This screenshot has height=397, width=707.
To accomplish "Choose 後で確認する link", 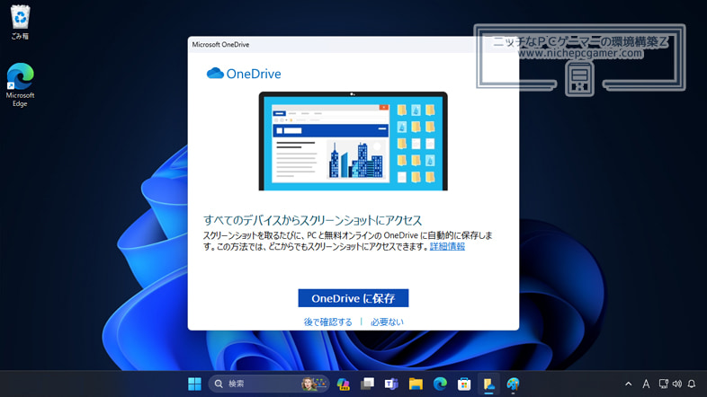I will point(327,322).
